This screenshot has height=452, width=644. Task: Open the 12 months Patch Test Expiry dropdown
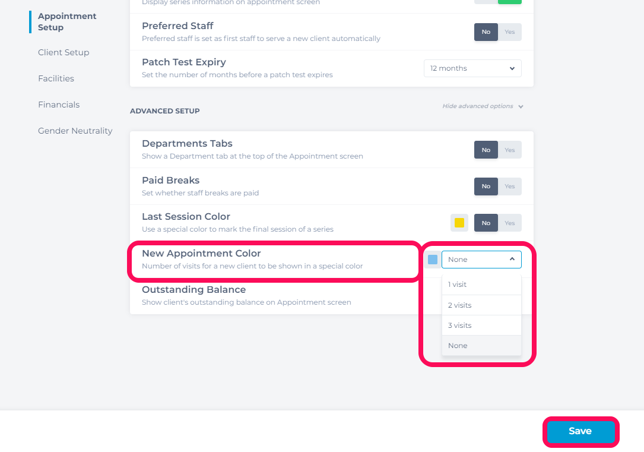tap(472, 68)
